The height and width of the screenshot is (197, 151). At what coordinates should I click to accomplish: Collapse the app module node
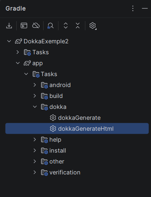(x=18, y=63)
